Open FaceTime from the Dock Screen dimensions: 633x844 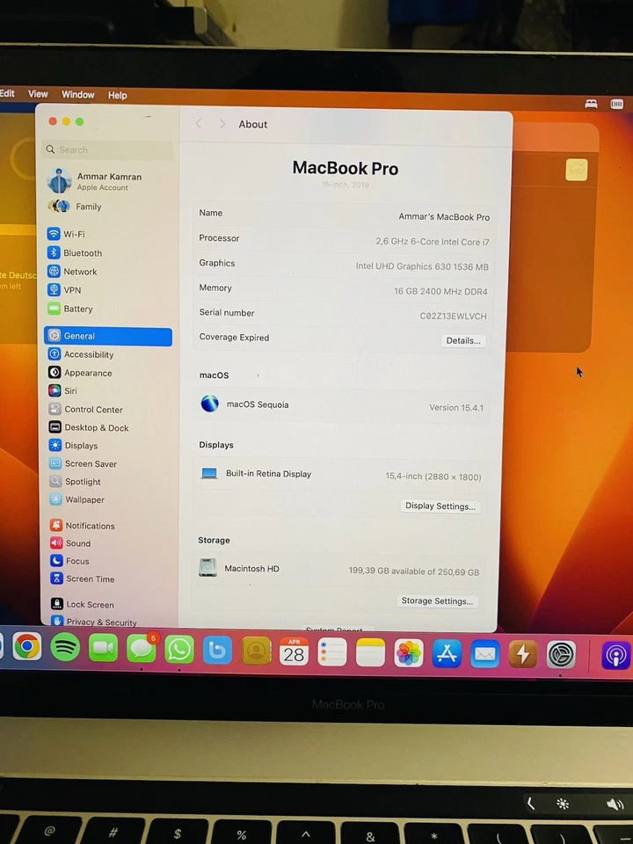[x=103, y=648]
